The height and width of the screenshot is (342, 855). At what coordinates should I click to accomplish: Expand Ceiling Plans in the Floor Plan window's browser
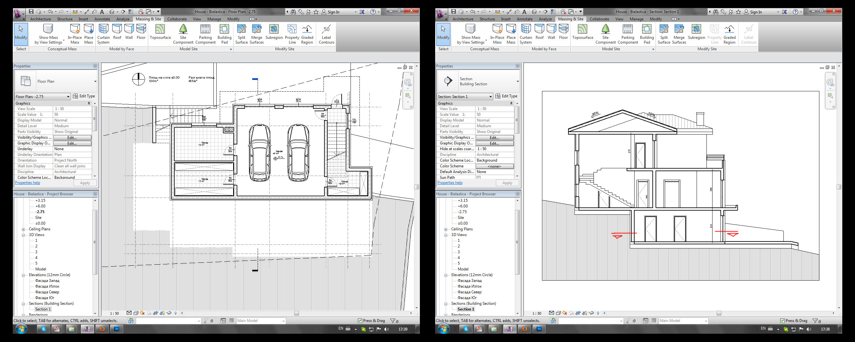click(x=23, y=229)
